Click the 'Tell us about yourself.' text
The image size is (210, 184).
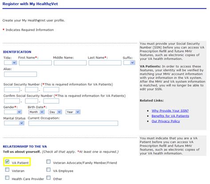22,152
